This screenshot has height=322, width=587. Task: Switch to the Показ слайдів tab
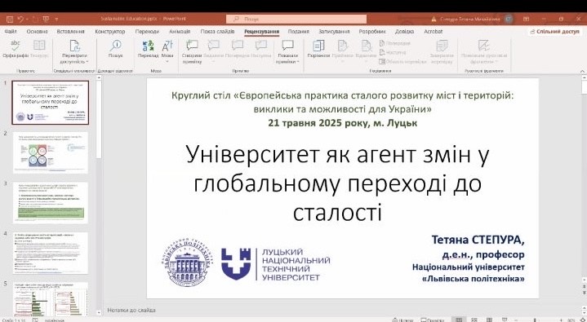(x=217, y=32)
